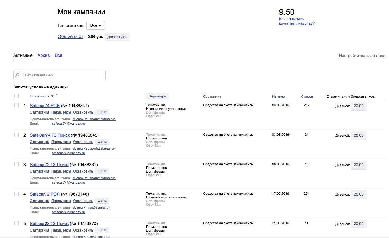Check the box for Safecar72 РСЯ
Viewport: 389px width, 238px height.
point(17,194)
